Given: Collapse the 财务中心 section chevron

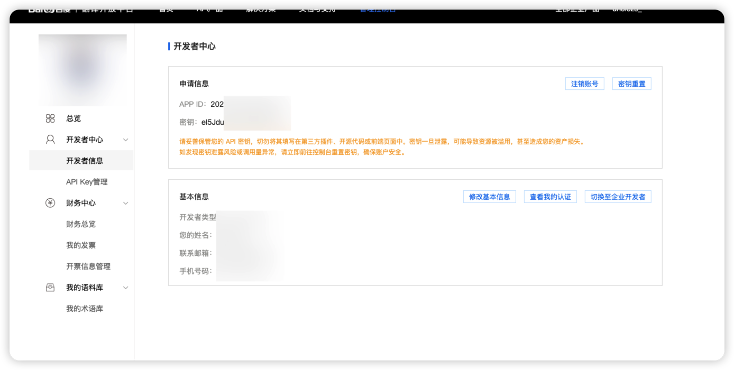Looking at the screenshot, I should pyautogui.click(x=126, y=203).
